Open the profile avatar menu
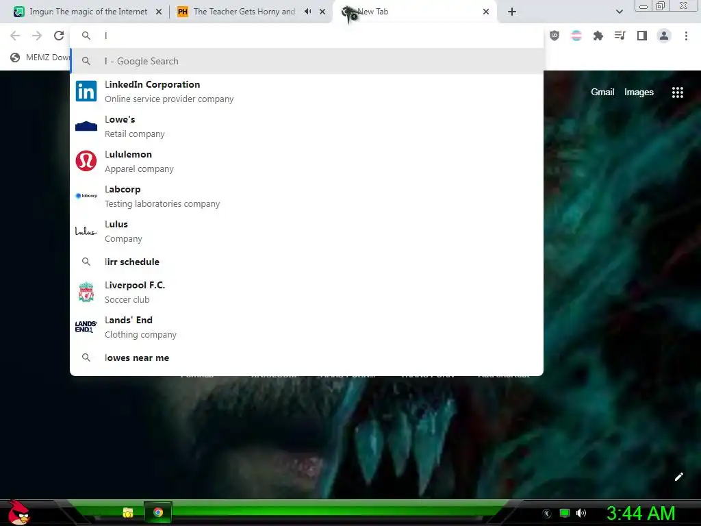Screen dimensions: 701x526 pyautogui.click(x=664, y=36)
